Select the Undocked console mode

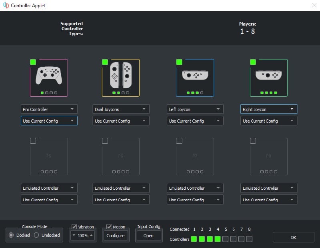tap(37, 235)
